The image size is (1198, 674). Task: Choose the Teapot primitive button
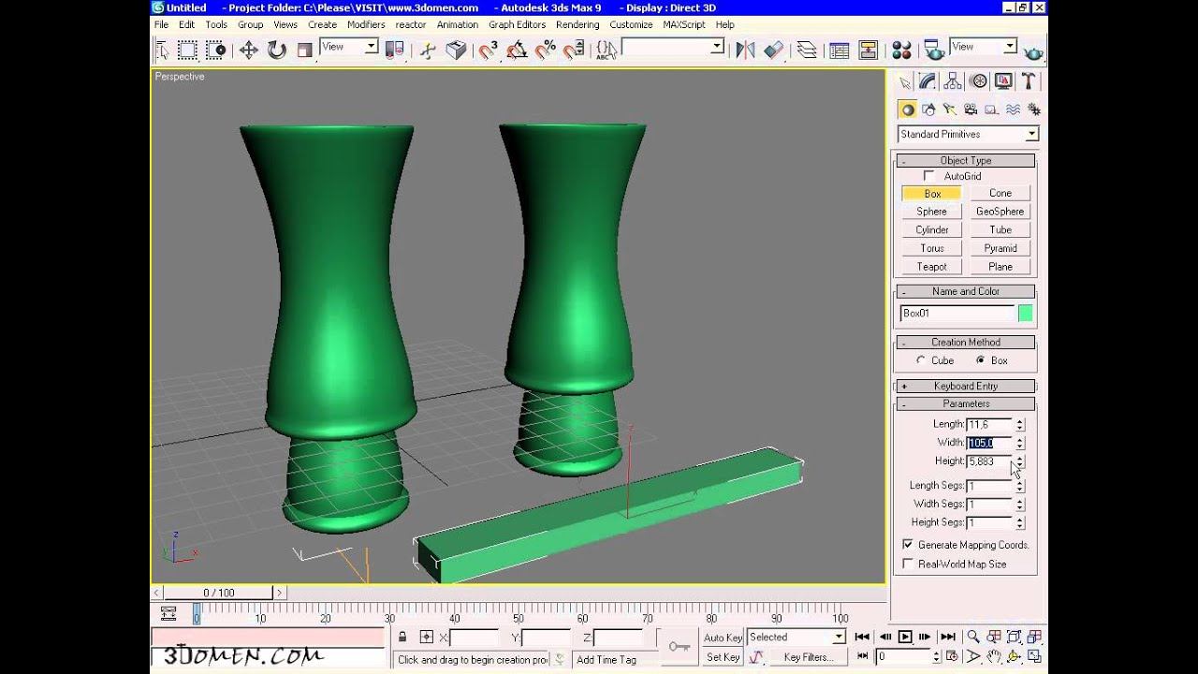tap(932, 267)
